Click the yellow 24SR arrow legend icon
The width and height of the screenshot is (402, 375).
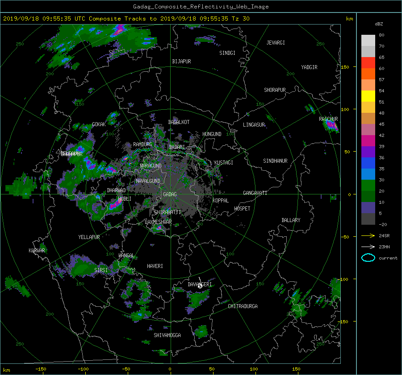point(368,235)
